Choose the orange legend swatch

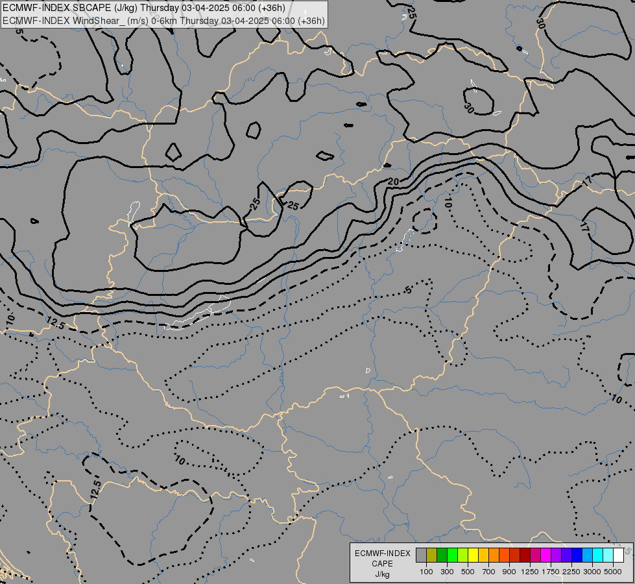pos(494,555)
